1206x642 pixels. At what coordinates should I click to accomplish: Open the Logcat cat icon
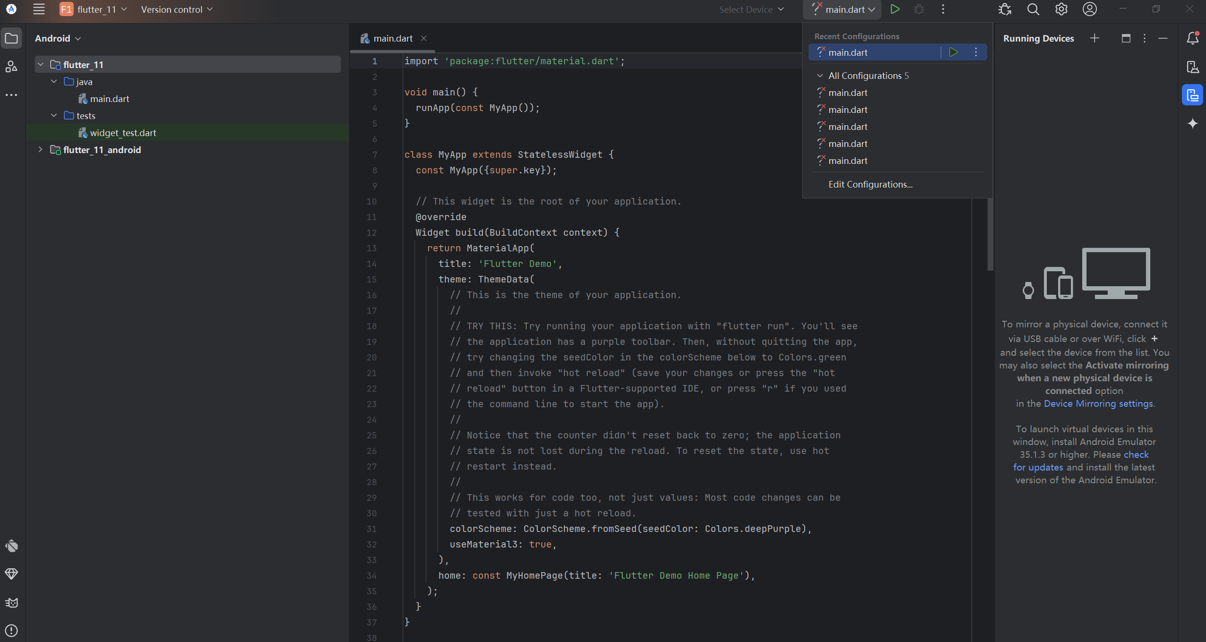tap(11, 602)
